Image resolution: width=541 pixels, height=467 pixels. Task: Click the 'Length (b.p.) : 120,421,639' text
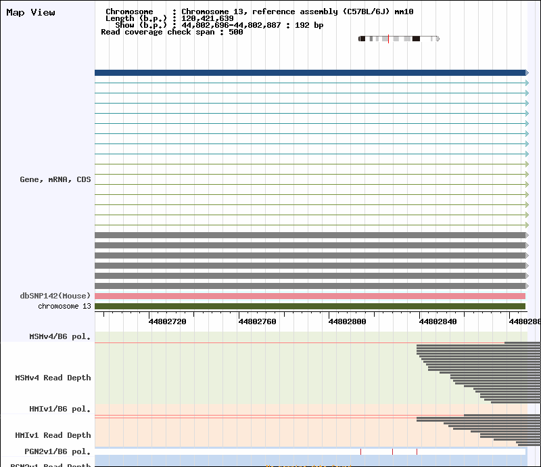pyautogui.click(x=170, y=19)
